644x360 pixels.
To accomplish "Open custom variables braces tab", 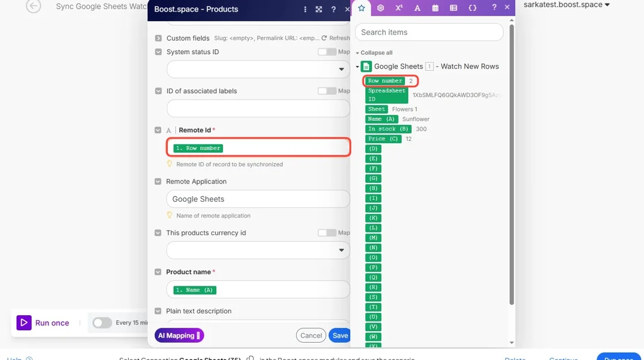I will click(472, 8).
